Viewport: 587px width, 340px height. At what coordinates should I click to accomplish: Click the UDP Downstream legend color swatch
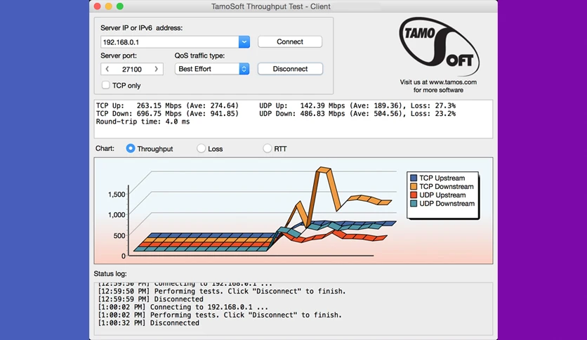click(414, 204)
